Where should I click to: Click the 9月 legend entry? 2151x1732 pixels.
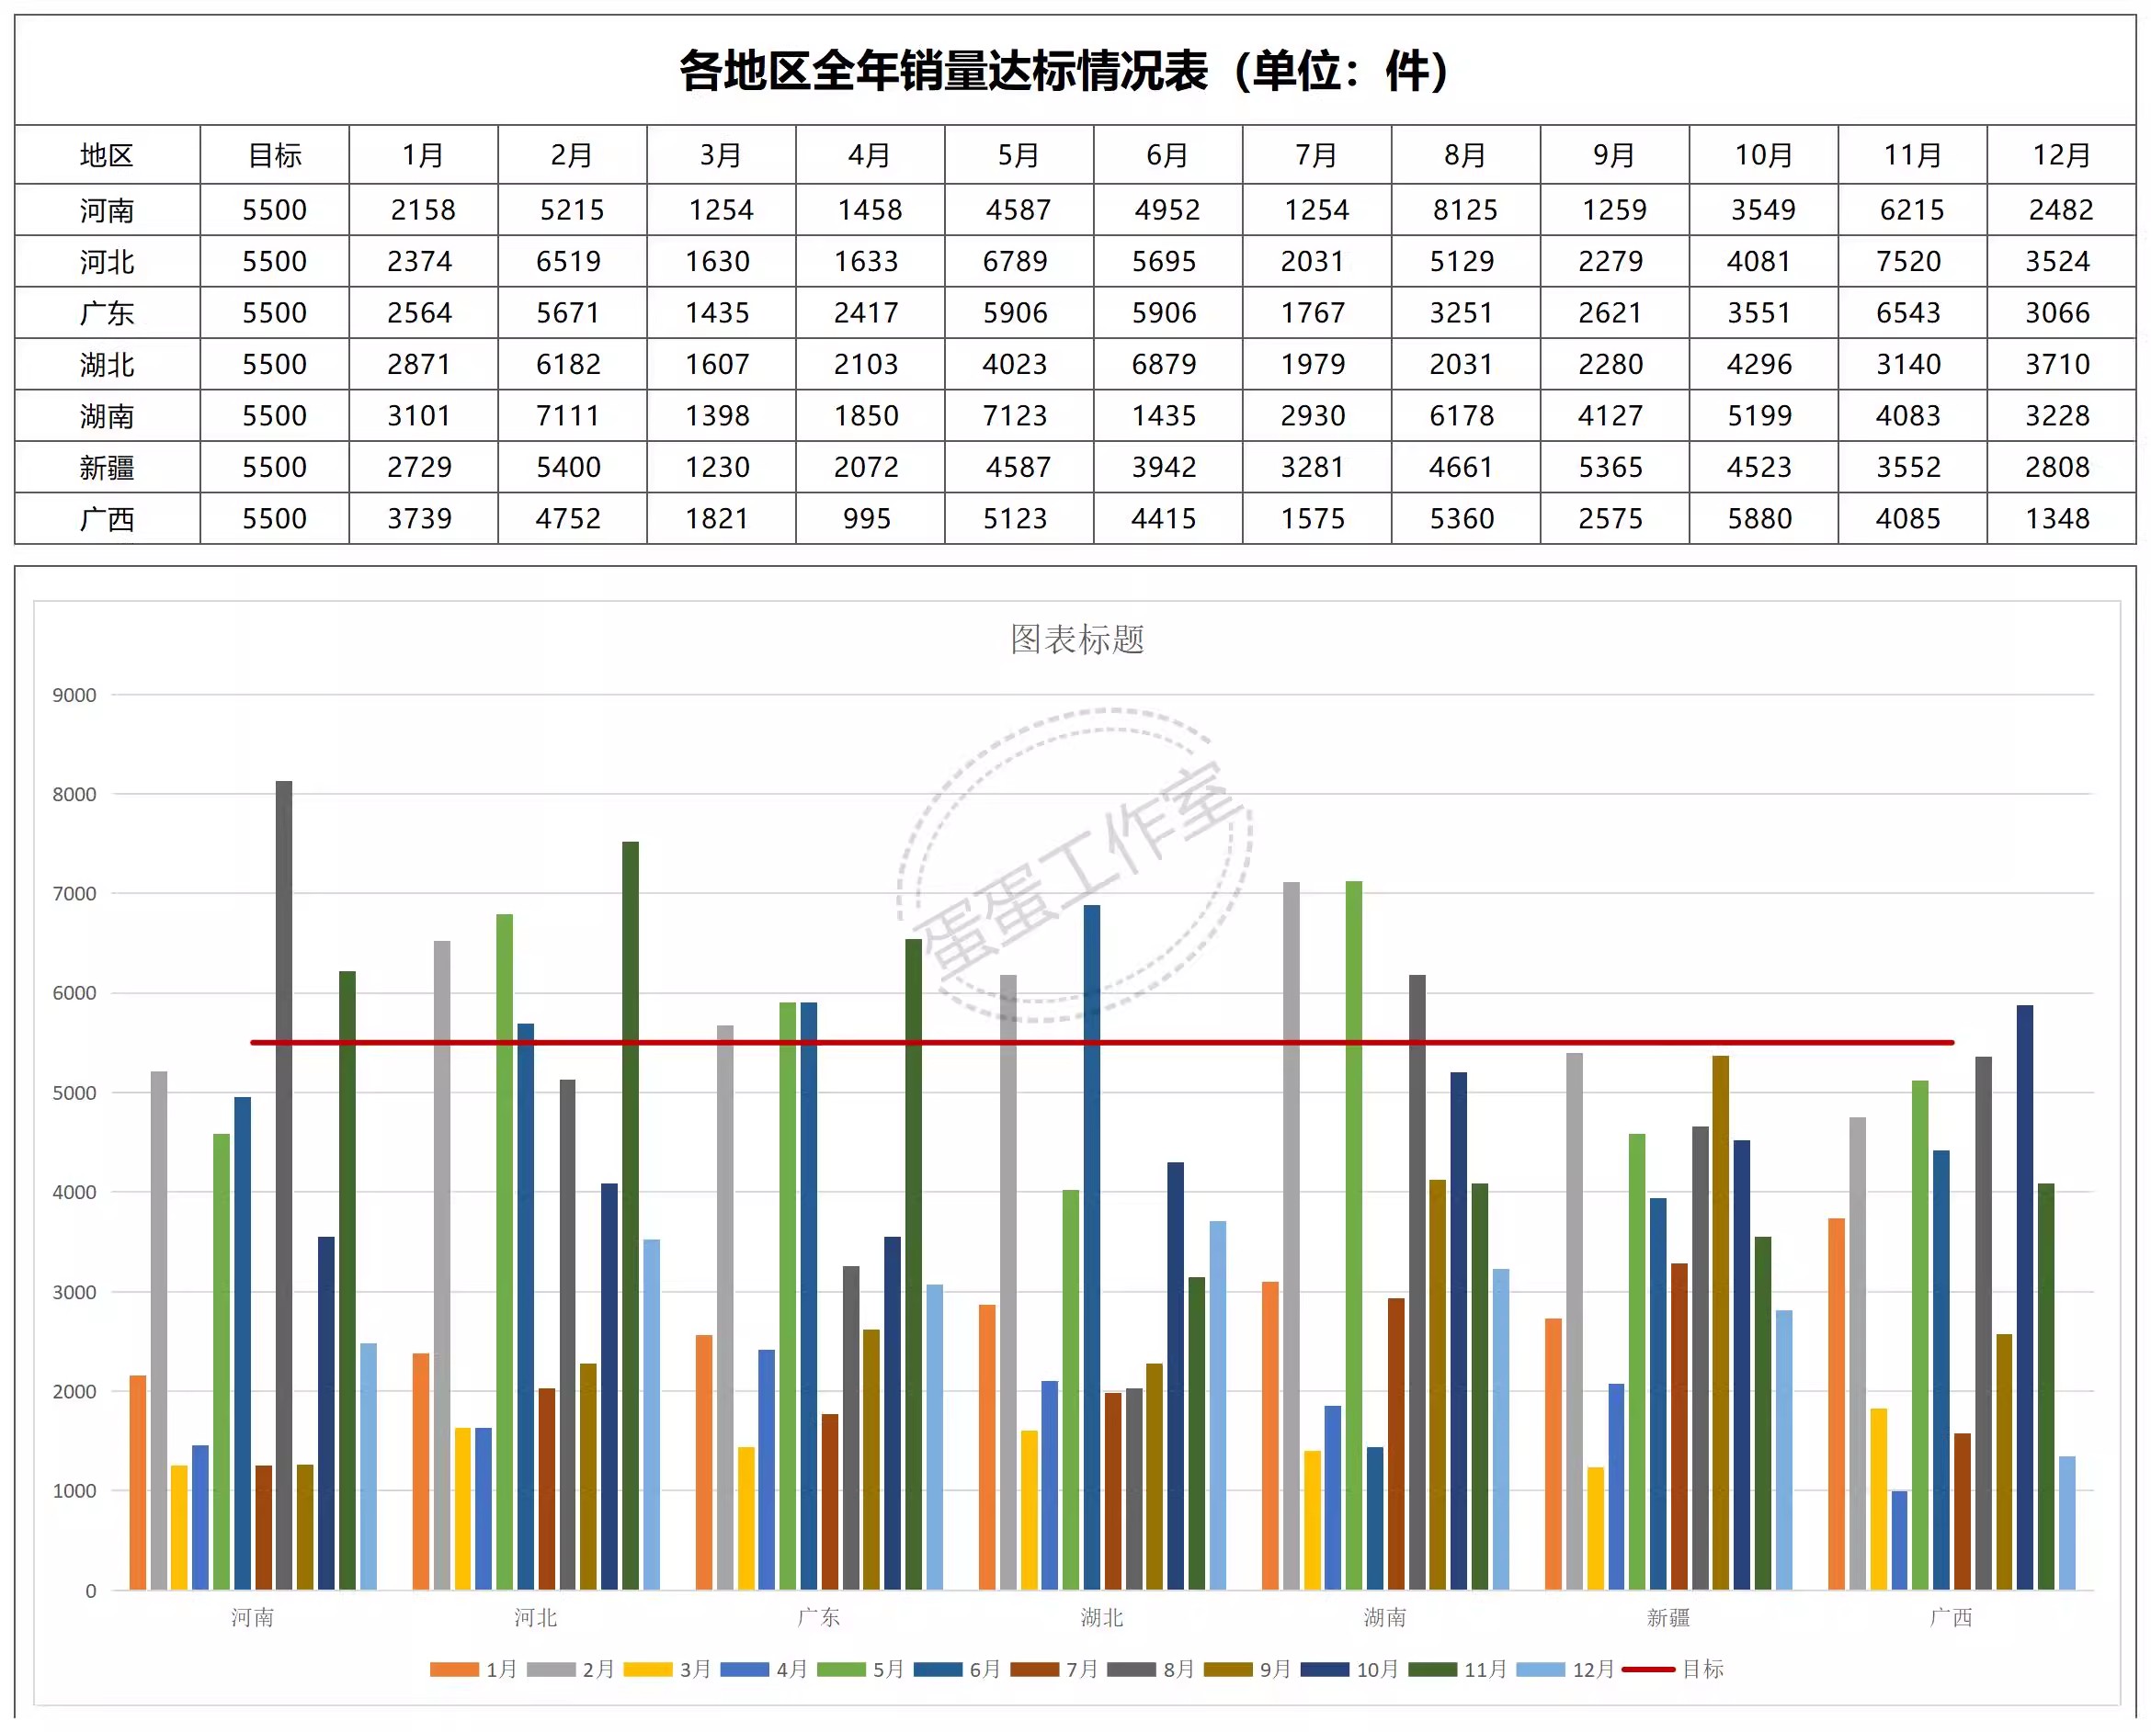[x=1248, y=1670]
